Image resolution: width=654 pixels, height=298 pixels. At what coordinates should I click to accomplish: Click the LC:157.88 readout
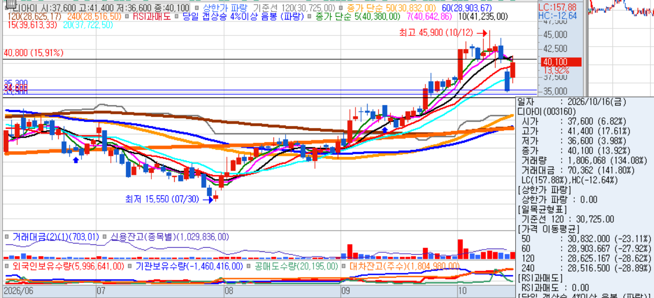click(557, 7)
